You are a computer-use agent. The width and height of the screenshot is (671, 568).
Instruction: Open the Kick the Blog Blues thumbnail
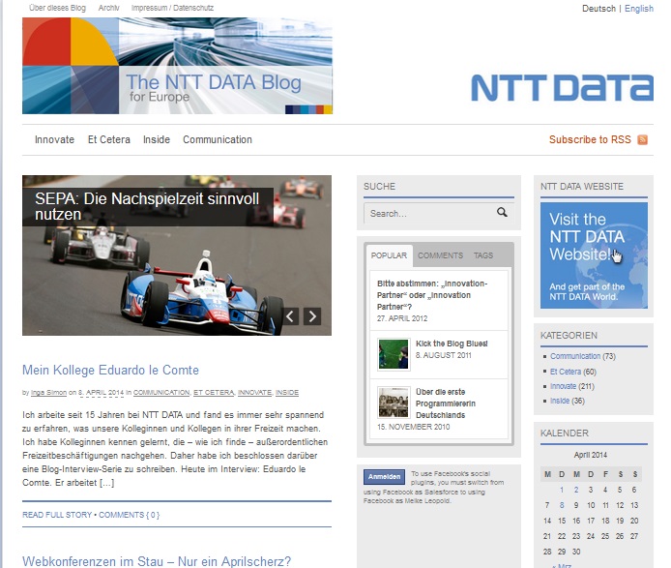coord(394,353)
